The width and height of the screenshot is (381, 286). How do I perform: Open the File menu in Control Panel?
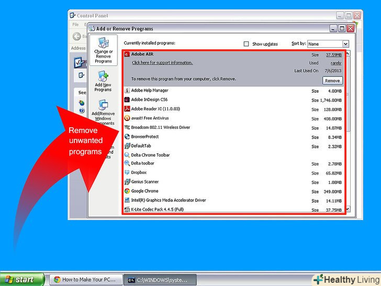tap(75, 25)
